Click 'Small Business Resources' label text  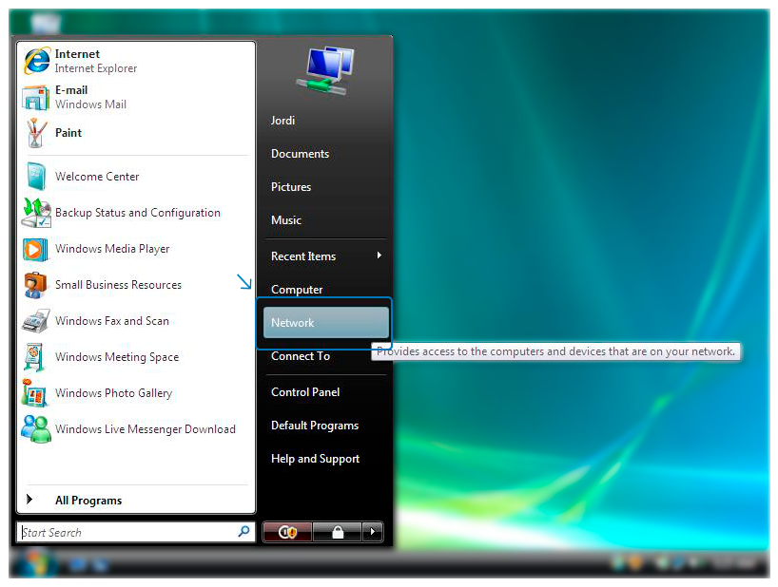click(x=119, y=285)
